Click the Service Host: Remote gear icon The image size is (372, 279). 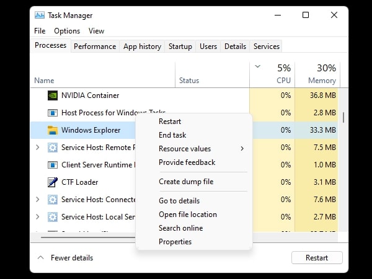[53, 148]
